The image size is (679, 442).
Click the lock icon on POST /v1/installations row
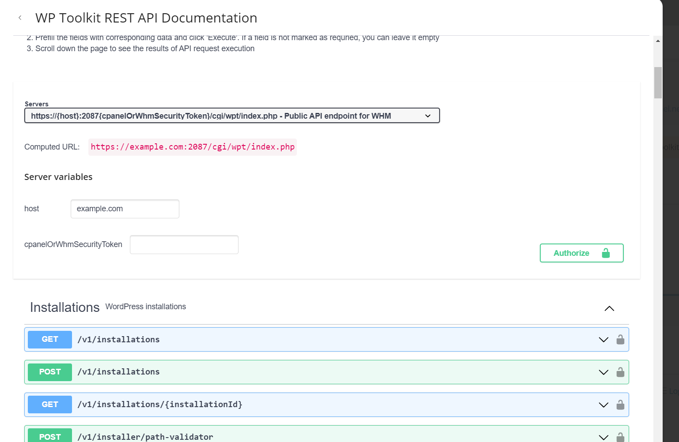(x=620, y=372)
